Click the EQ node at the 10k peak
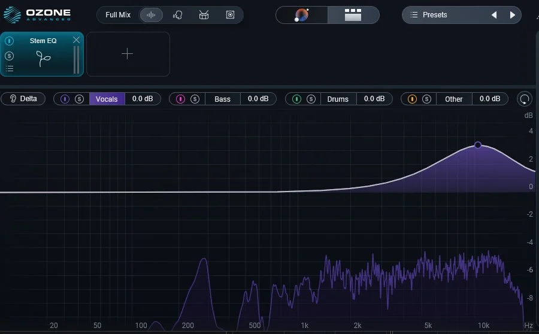This screenshot has height=334, width=539. 478,145
